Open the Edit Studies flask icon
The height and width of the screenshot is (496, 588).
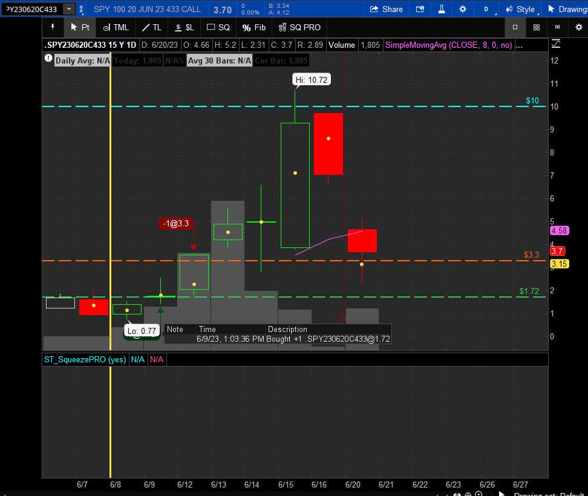tap(442, 9)
